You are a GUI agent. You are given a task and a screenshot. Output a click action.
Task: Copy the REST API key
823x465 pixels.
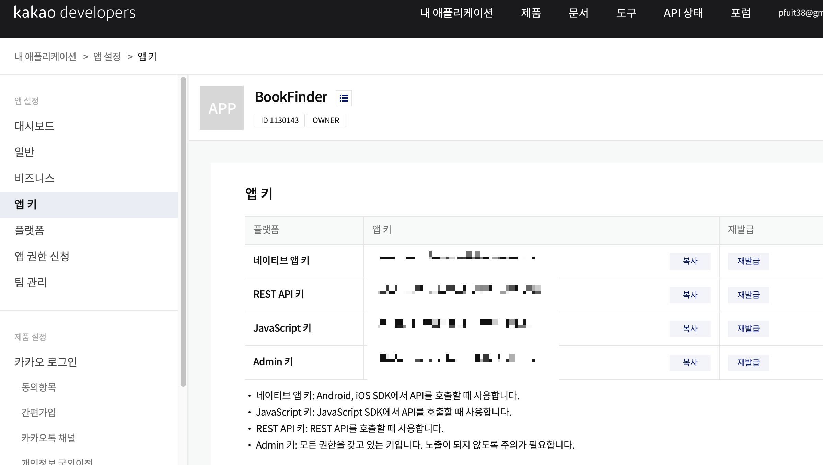[x=689, y=295]
